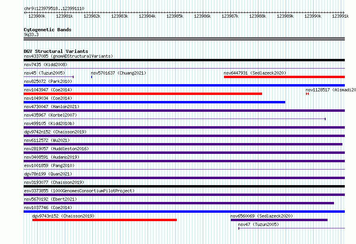
Task: Click the Cytogenetic Bands track title
Action: coord(48,30)
